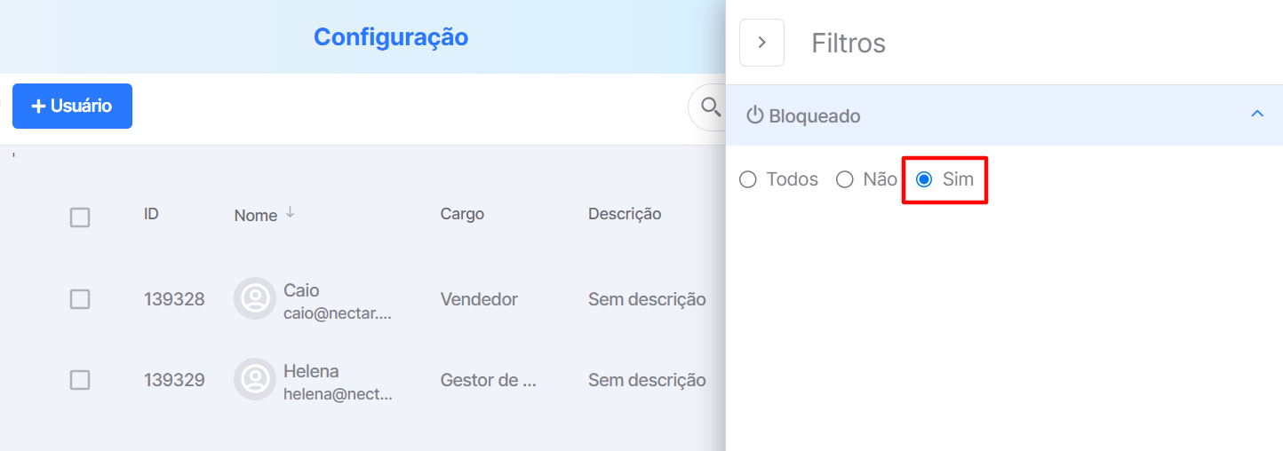This screenshot has width=1283, height=451.
Task: Click Caio's user avatar icon
Action: (x=255, y=298)
